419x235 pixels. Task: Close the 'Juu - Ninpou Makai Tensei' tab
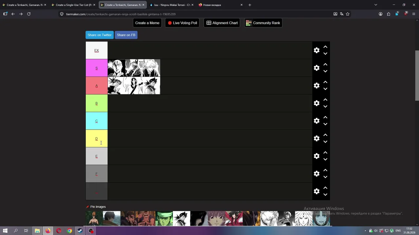192,5
